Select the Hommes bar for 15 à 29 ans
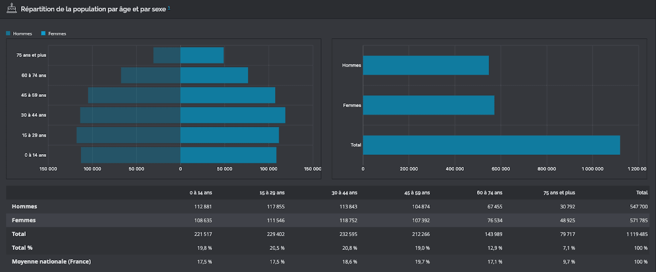Viewport: 656px width, 272px height. point(128,135)
